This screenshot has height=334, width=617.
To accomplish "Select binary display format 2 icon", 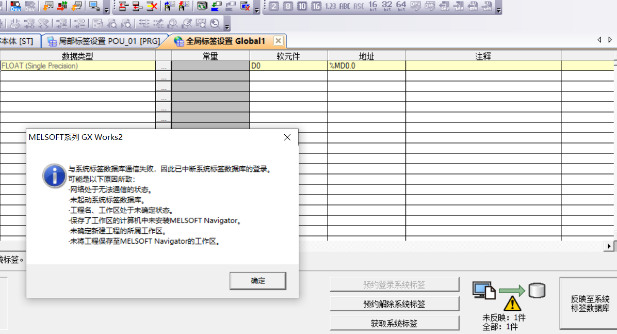I will [x=273, y=6].
